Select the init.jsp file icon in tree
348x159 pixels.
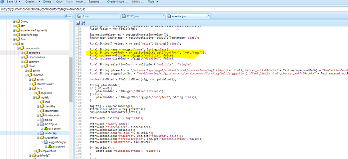point(41,120)
